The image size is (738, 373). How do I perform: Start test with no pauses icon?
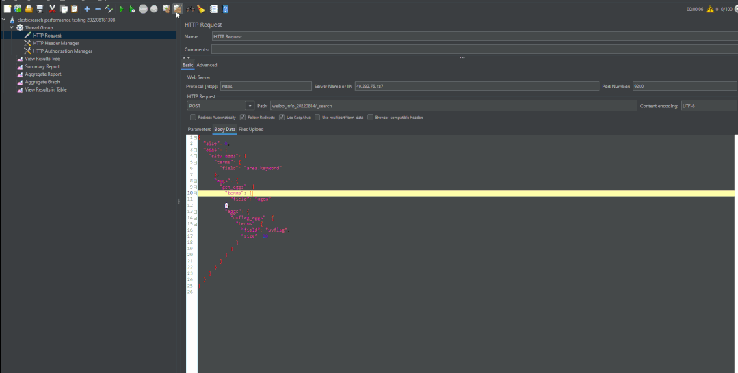pos(132,9)
